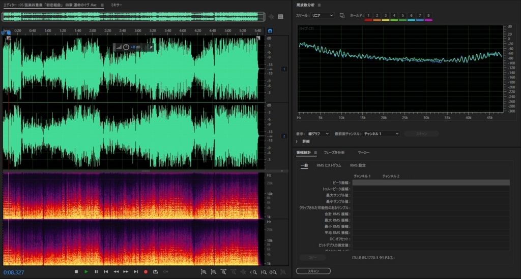Select the 一般 sub-tab
The width and height of the screenshot is (521, 279).
point(304,165)
